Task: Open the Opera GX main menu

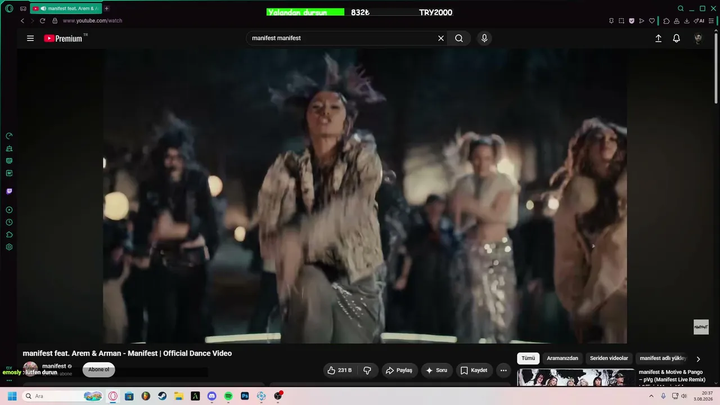Action: point(9,8)
